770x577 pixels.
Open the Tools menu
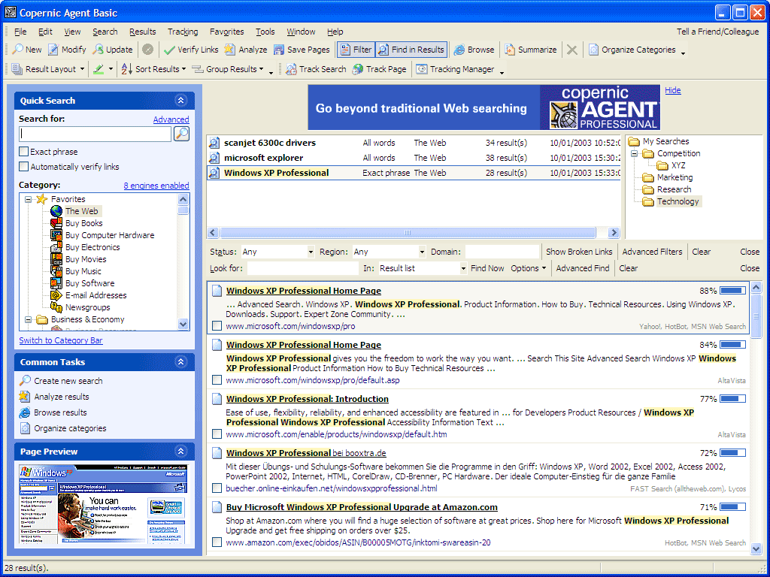click(x=265, y=32)
